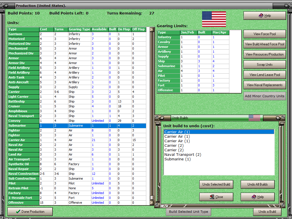
Task: Select the Light Carrier unit row
Action: click(77, 97)
